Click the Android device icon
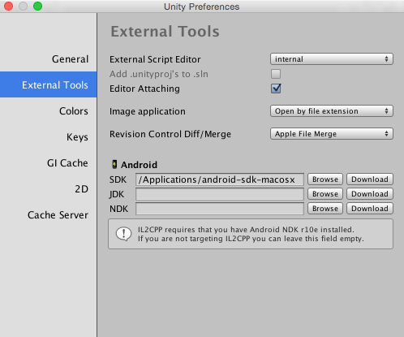 pyautogui.click(x=114, y=164)
